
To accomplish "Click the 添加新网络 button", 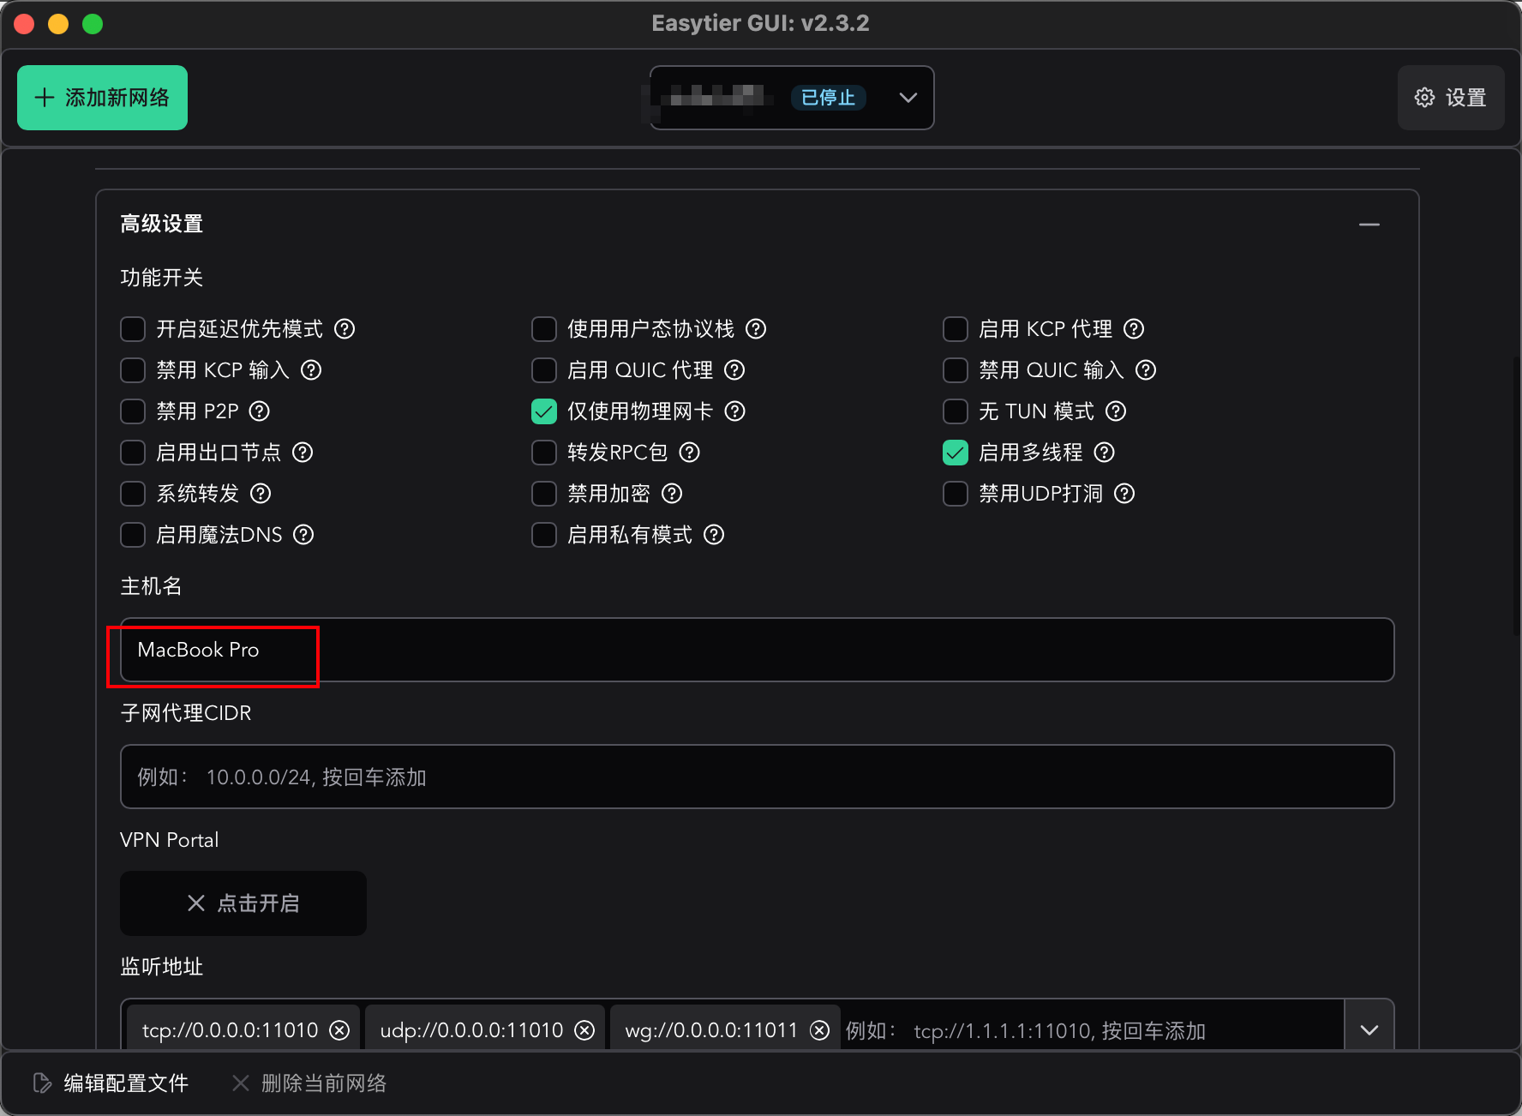I will click(x=101, y=97).
